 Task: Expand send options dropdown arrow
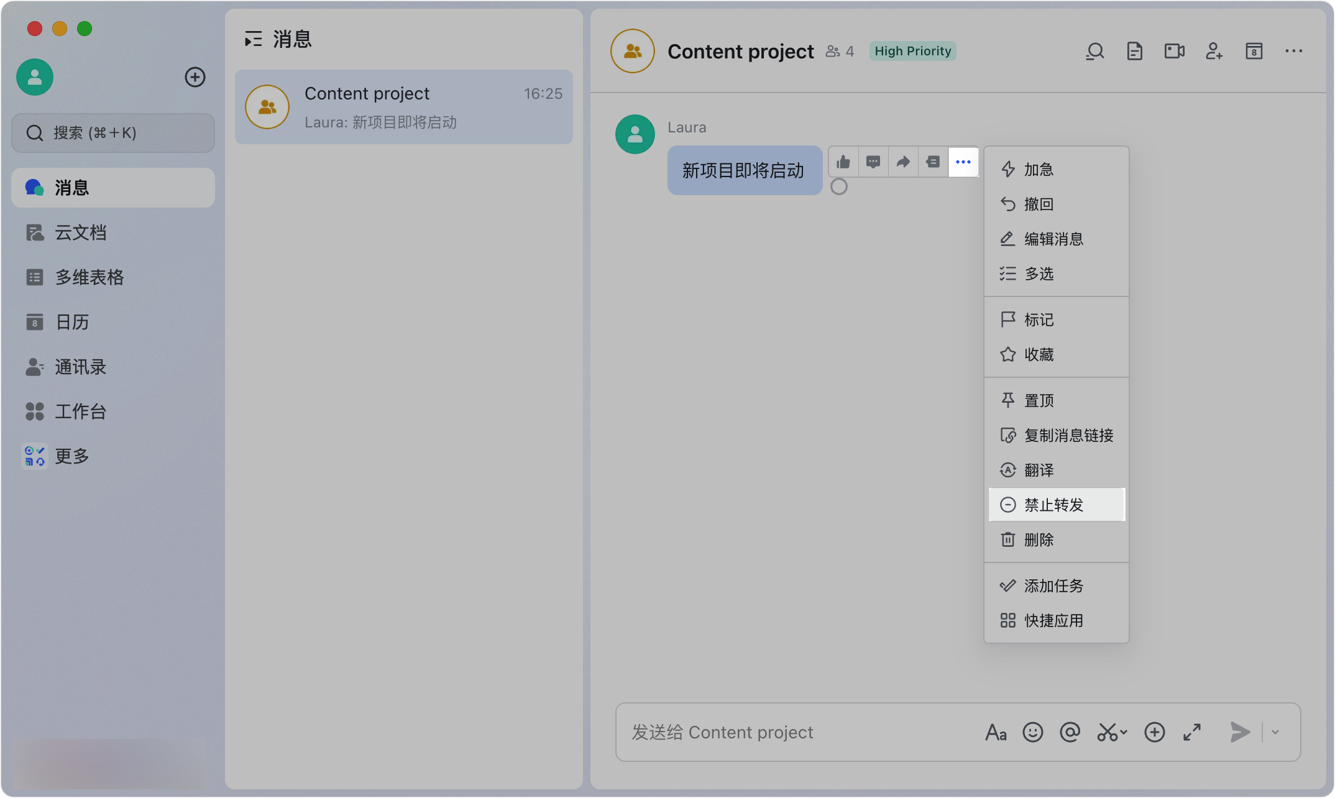(x=1275, y=732)
